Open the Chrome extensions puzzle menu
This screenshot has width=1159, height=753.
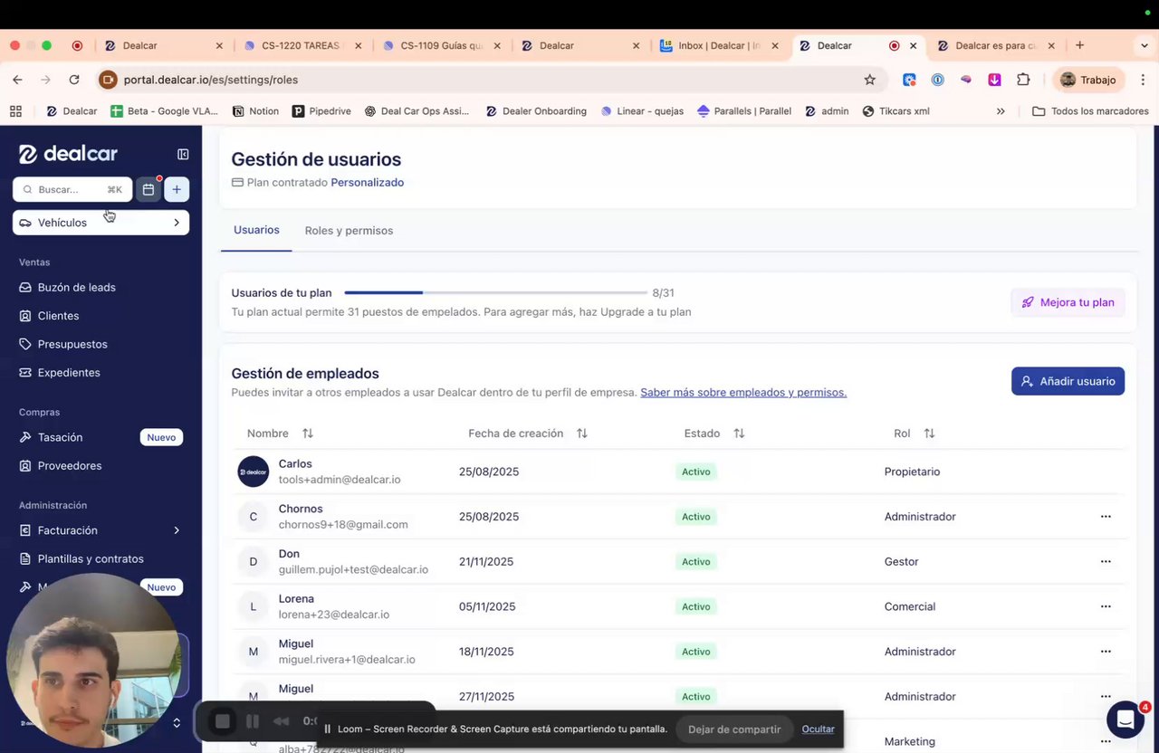pyautogui.click(x=1023, y=80)
